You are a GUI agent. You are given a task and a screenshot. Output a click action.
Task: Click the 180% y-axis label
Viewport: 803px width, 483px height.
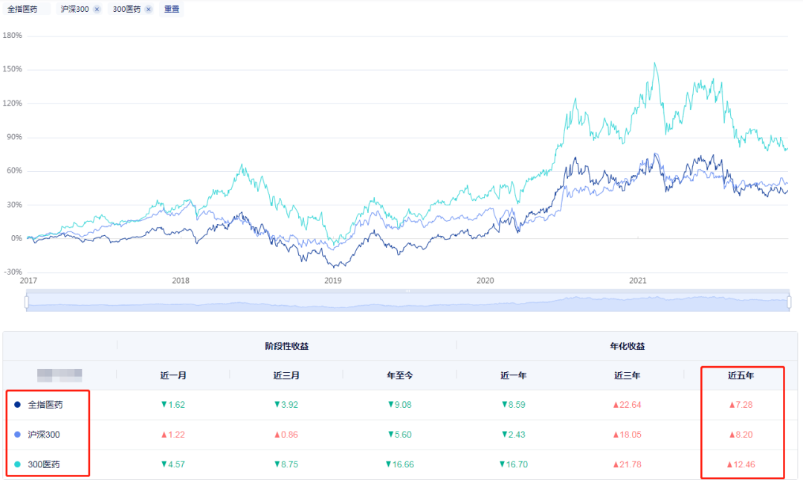tap(13, 36)
